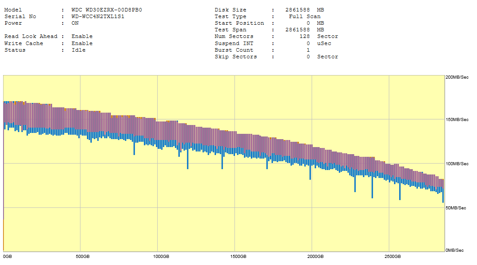Click the Power status ON value
The width and height of the screenshot is (477, 265).
coord(75,23)
